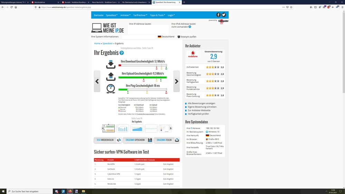This screenshot has width=345, height=194.
Task: Click the Ergebnis Speichern button
Action: click(x=138, y=140)
